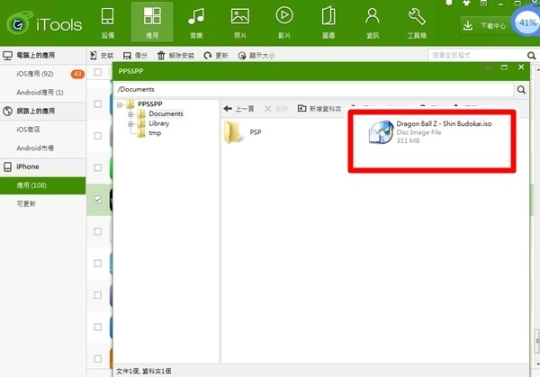Focus the app search field in main window
This screenshot has width=540, height=377.
point(477,55)
